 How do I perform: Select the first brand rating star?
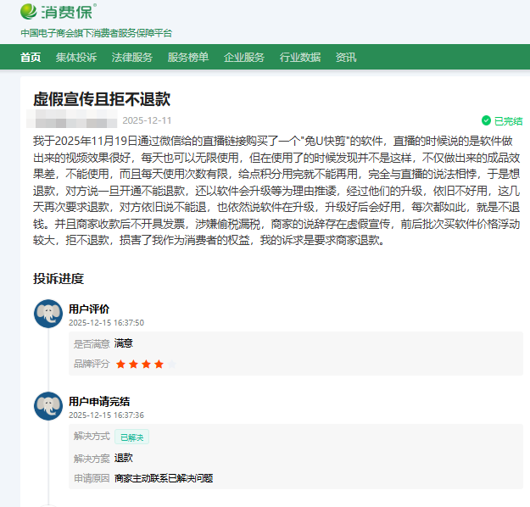[121, 365]
